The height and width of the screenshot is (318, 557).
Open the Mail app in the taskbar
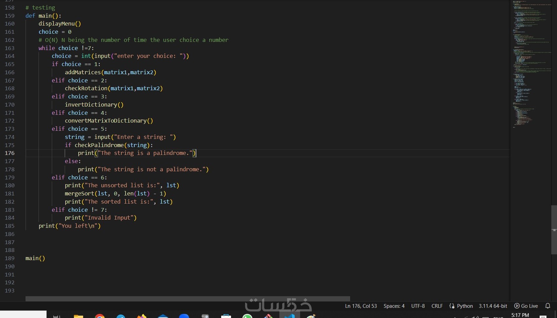(163, 316)
